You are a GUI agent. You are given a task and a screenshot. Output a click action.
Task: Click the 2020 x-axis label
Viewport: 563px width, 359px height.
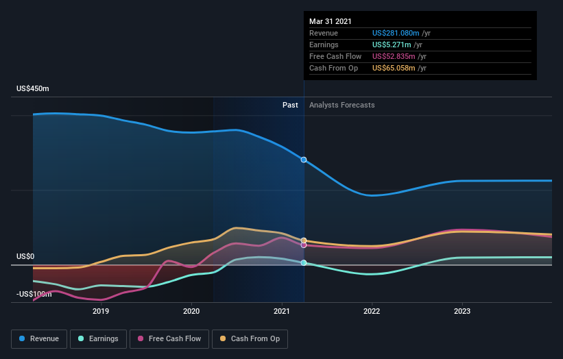point(191,311)
